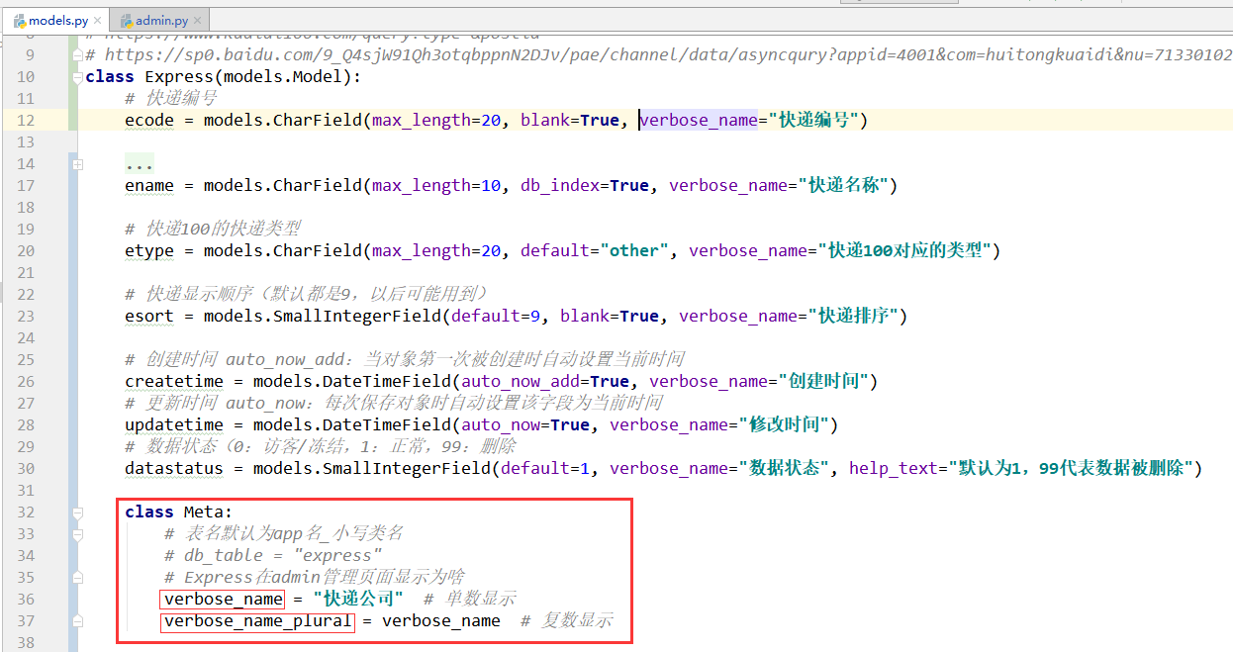The width and height of the screenshot is (1233, 652).
Task: Click line number 12 in the gutter
Action: coord(26,121)
